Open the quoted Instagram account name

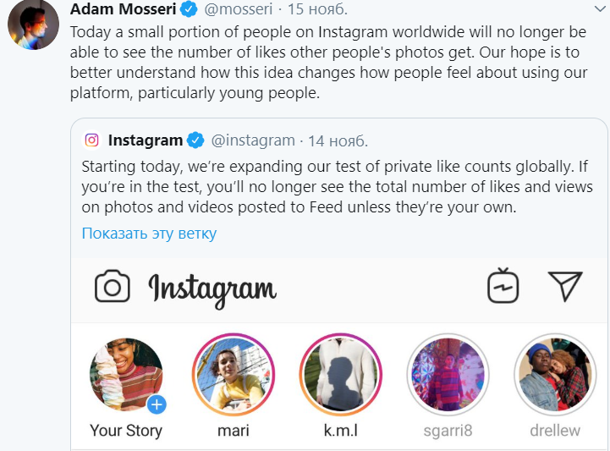[x=146, y=140]
